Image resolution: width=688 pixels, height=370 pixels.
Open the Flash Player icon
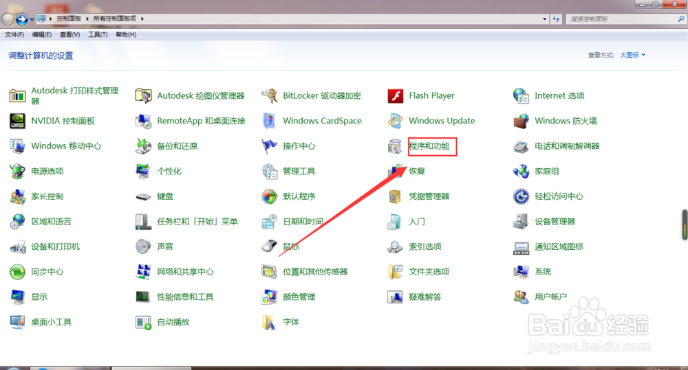coord(396,95)
